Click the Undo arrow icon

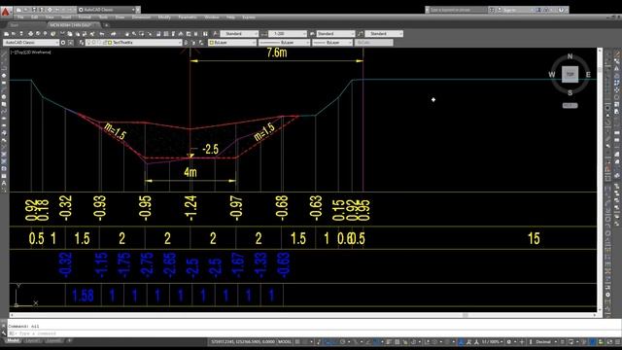(x=102, y=34)
